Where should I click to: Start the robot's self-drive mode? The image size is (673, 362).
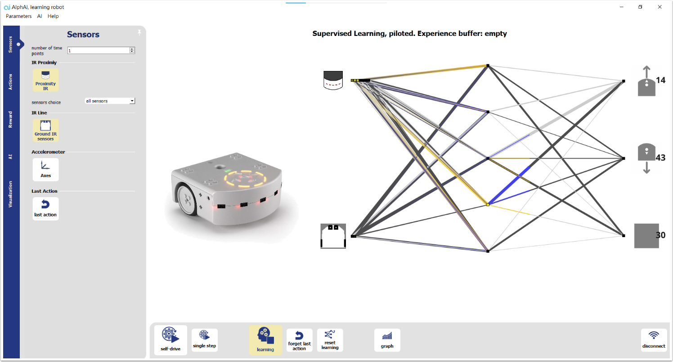pyautogui.click(x=170, y=340)
